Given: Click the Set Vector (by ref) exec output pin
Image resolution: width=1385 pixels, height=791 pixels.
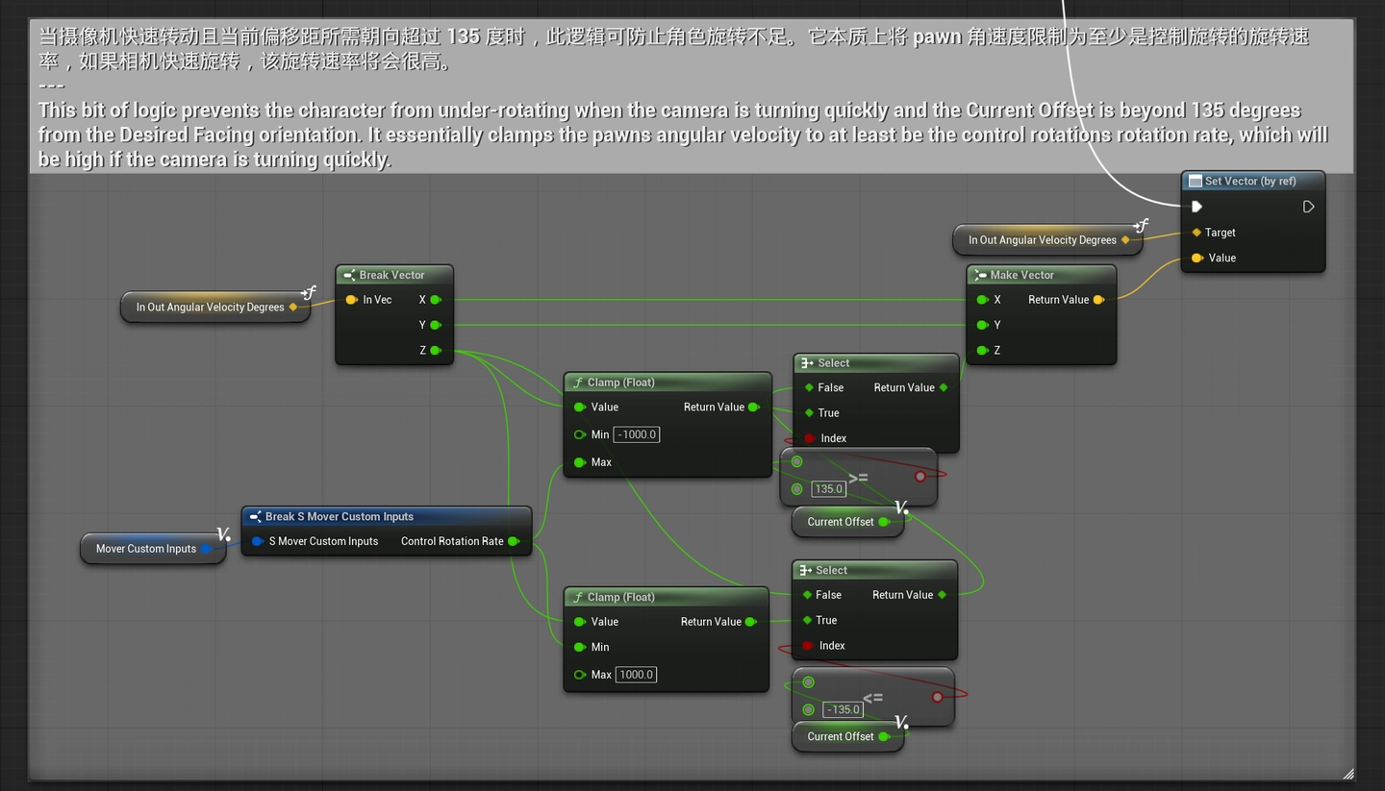Looking at the screenshot, I should click(x=1308, y=207).
